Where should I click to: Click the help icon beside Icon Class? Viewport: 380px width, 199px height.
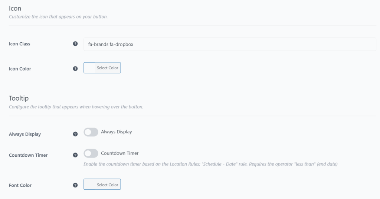[75, 44]
